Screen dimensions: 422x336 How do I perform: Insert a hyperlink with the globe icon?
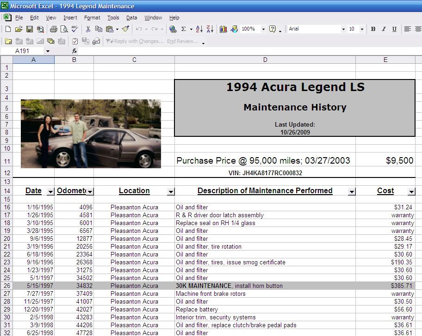point(173,29)
